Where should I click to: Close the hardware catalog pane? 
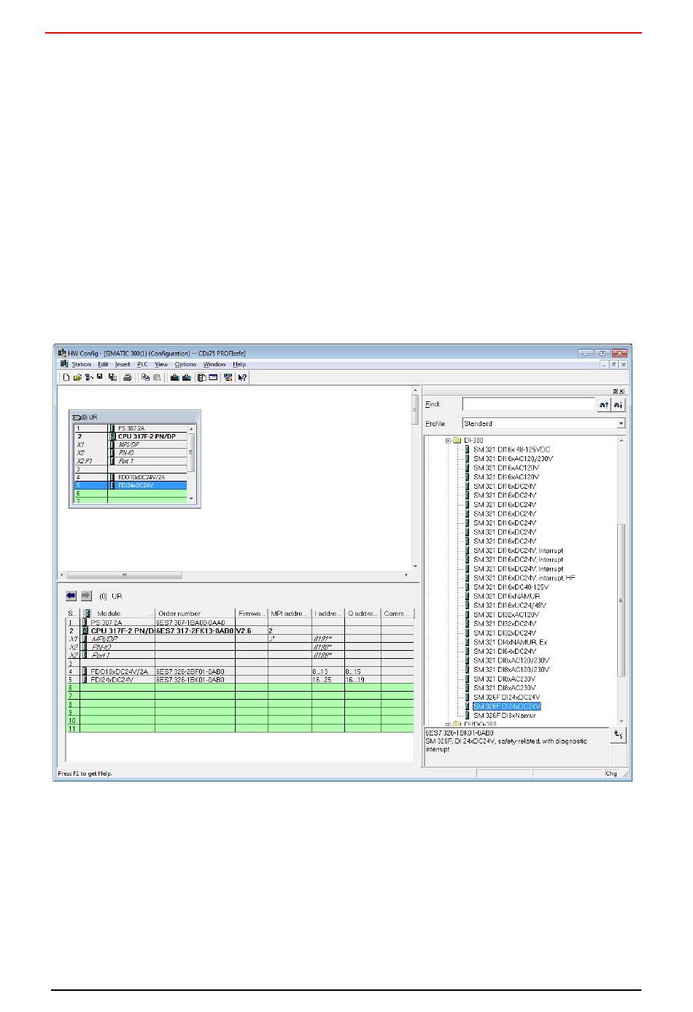click(x=622, y=391)
